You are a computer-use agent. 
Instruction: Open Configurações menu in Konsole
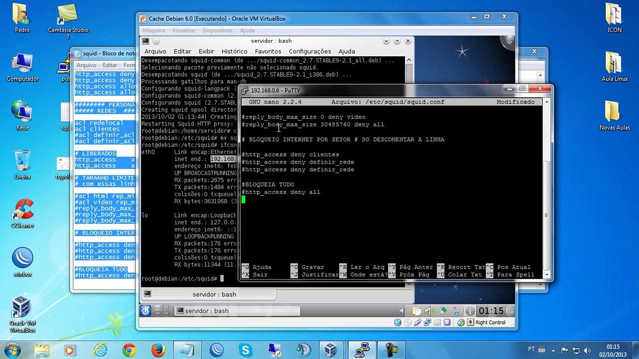310,51
